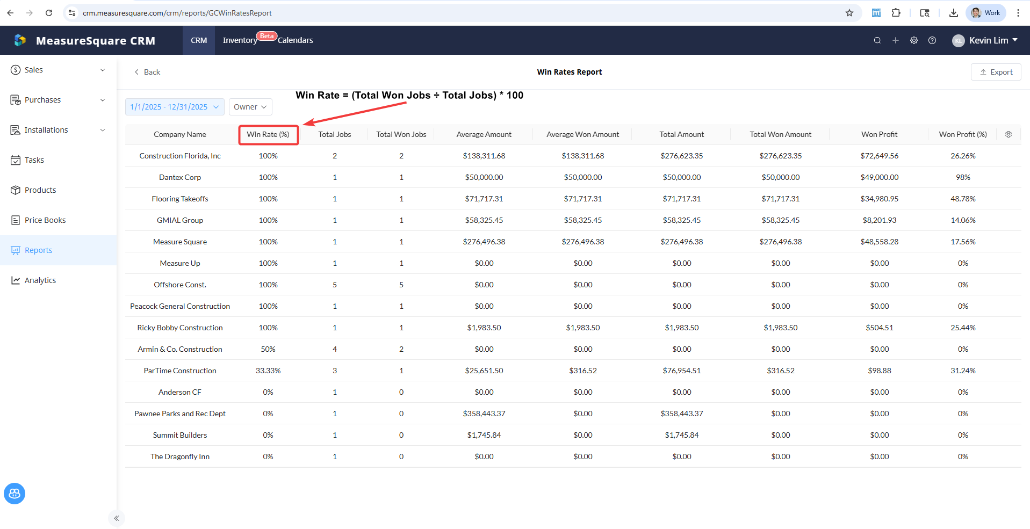Go forward in browser history
Image resolution: width=1030 pixels, height=529 pixels.
(30, 13)
